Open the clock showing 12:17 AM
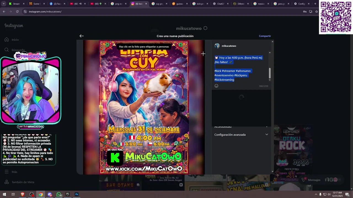Image resolution: width=353 pixels, height=198 pixels. [x=337, y=194]
